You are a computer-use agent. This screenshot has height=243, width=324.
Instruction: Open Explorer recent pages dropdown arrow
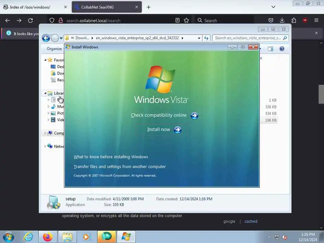click(x=61, y=38)
